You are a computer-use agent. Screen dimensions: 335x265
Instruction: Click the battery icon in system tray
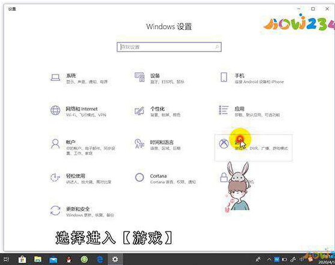coord(285,260)
